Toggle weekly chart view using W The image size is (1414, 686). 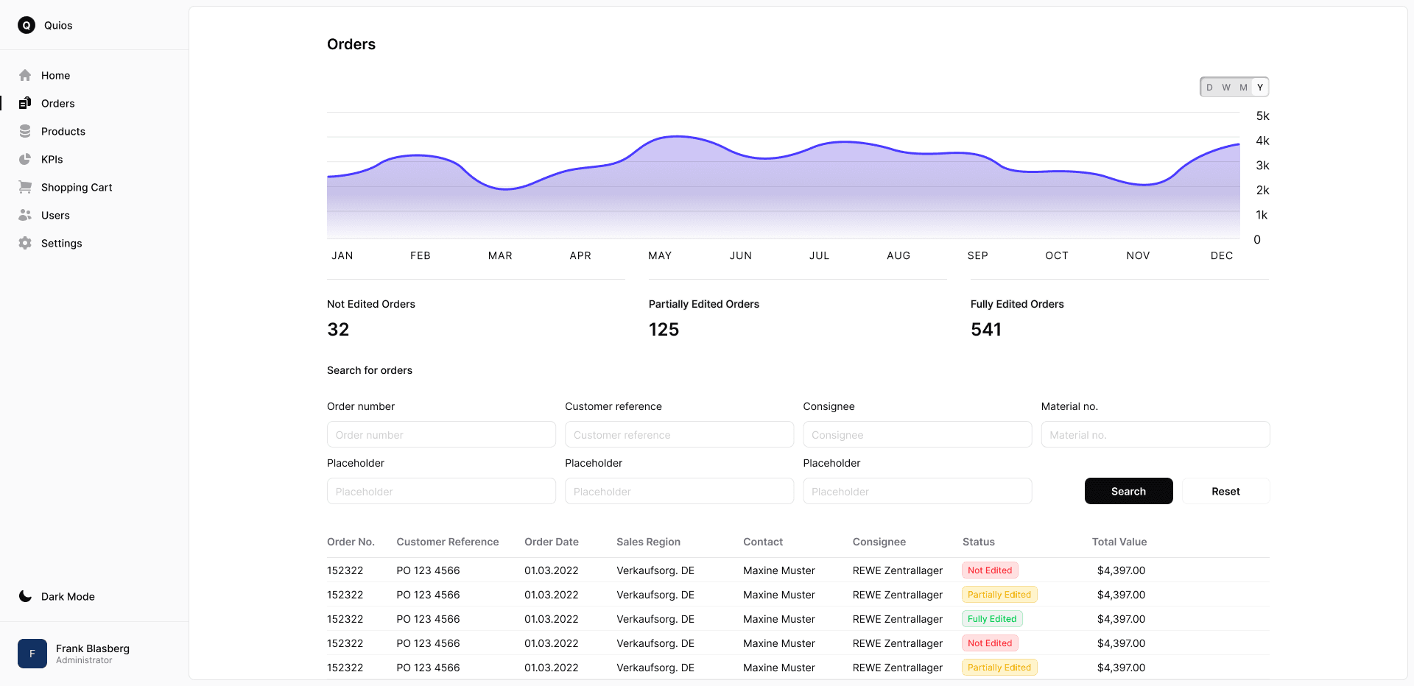pyautogui.click(x=1225, y=87)
